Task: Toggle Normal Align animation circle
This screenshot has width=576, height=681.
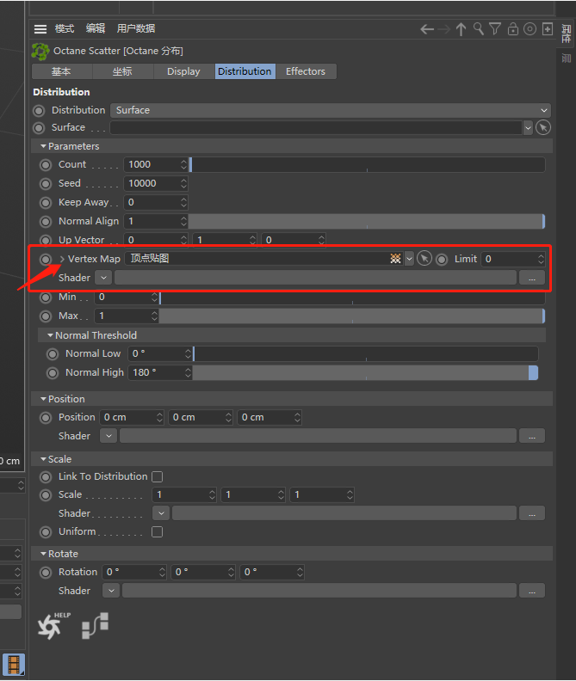Action: coord(46,222)
